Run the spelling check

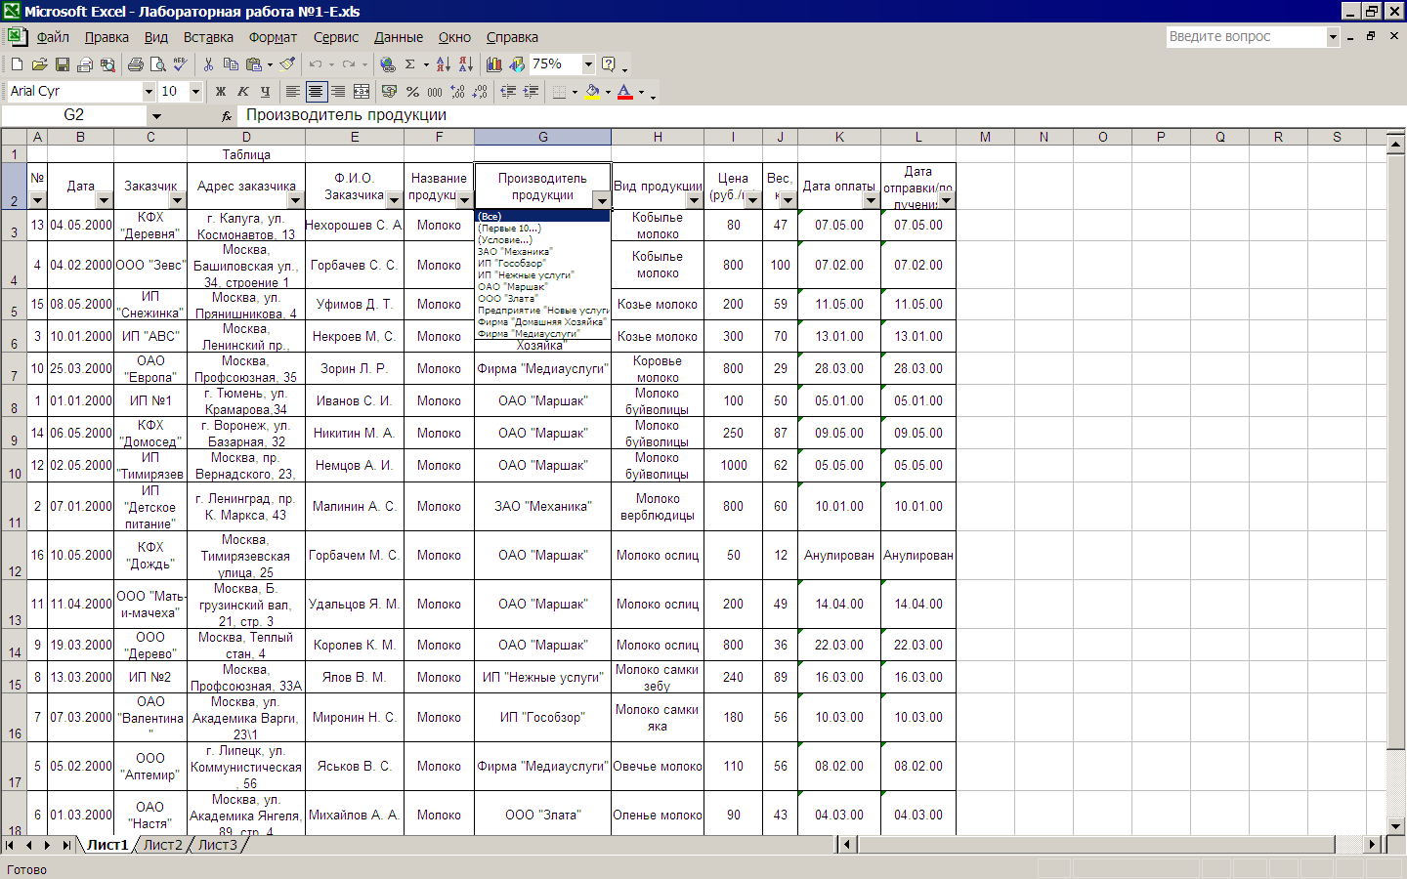pos(180,64)
